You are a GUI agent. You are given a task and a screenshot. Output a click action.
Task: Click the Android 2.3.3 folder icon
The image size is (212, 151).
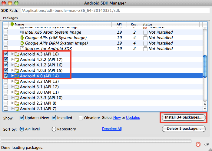[x=17, y=98]
